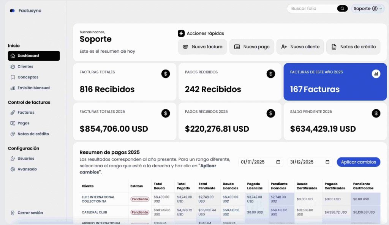Open calendar picker on end date 31/12/2025

(327, 162)
